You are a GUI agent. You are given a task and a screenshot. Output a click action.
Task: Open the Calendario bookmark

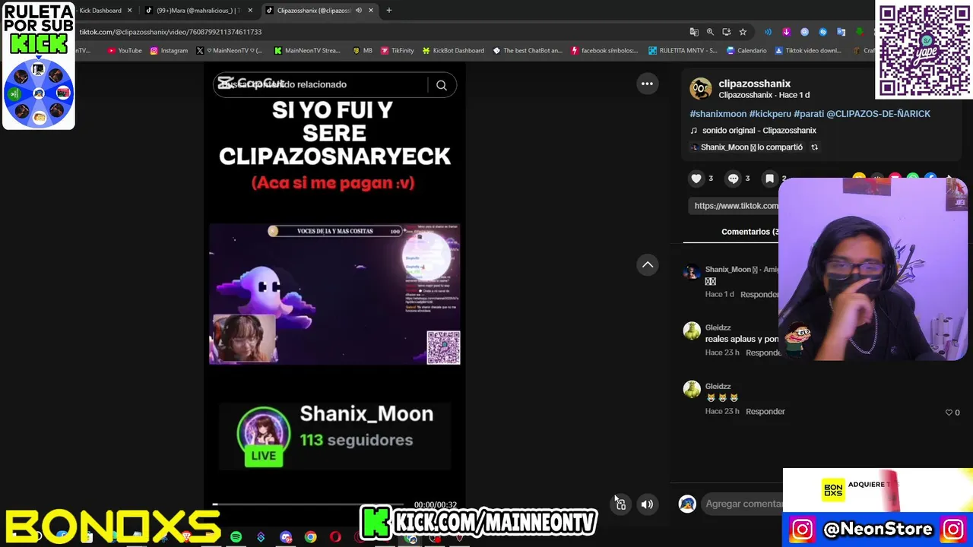click(x=746, y=51)
